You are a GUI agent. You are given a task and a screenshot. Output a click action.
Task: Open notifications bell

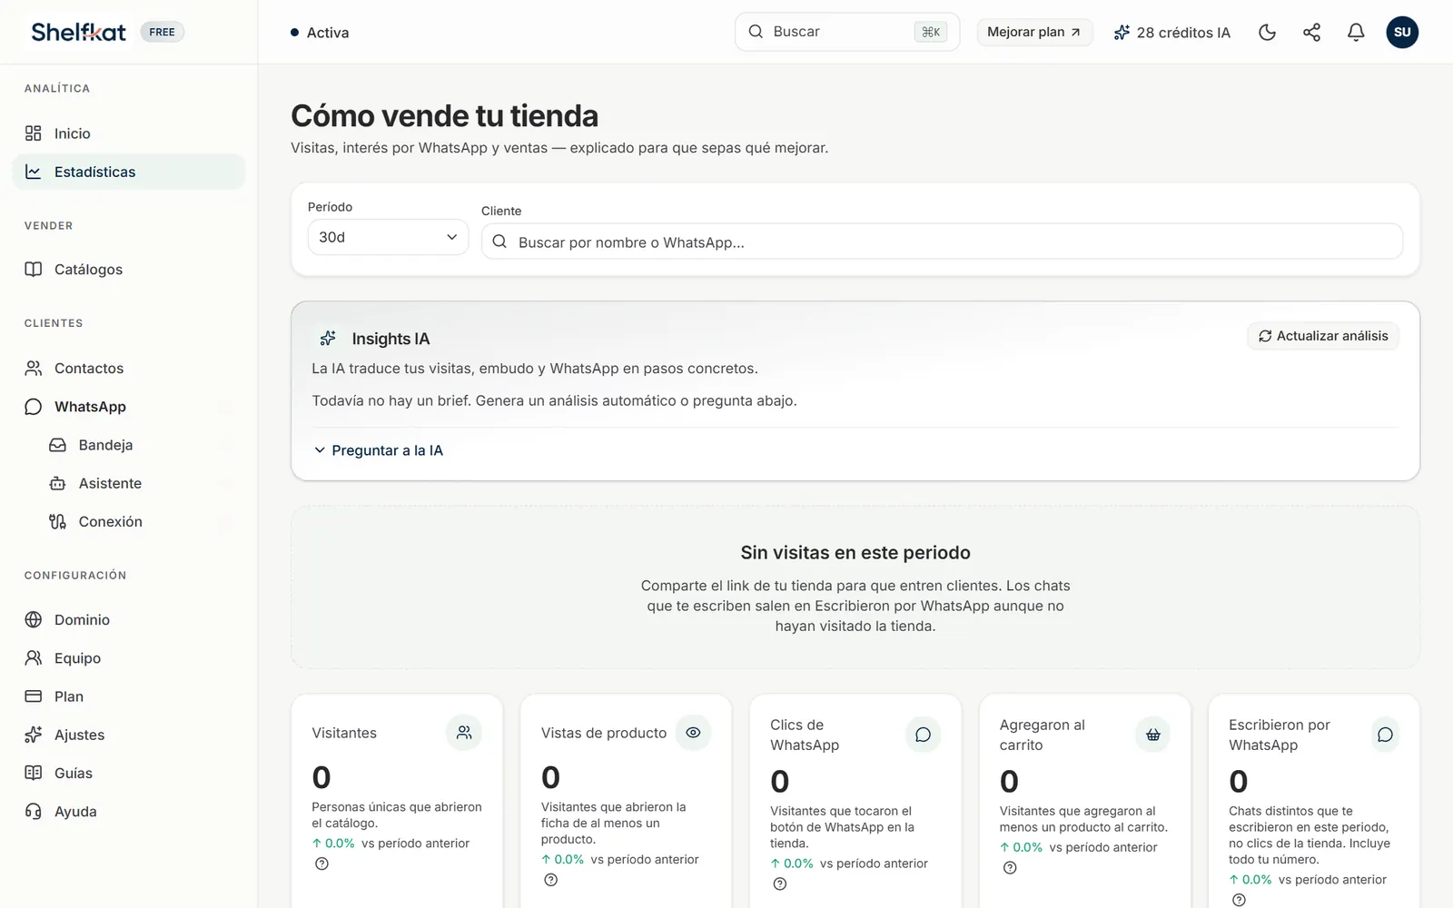pos(1356,33)
